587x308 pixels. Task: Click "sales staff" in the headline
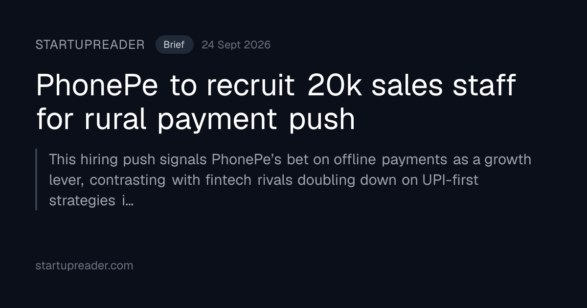click(444, 86)
